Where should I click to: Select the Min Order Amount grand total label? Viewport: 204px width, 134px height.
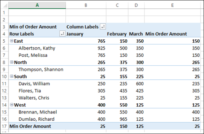tap(30, 126)
